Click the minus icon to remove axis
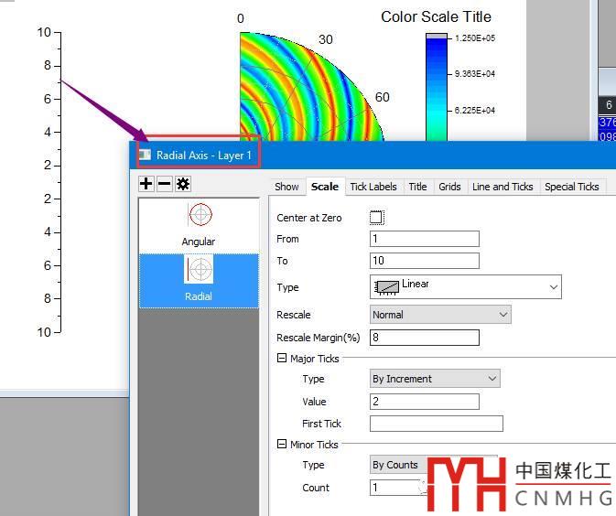 pyautogui.click(x=164, y=184)
